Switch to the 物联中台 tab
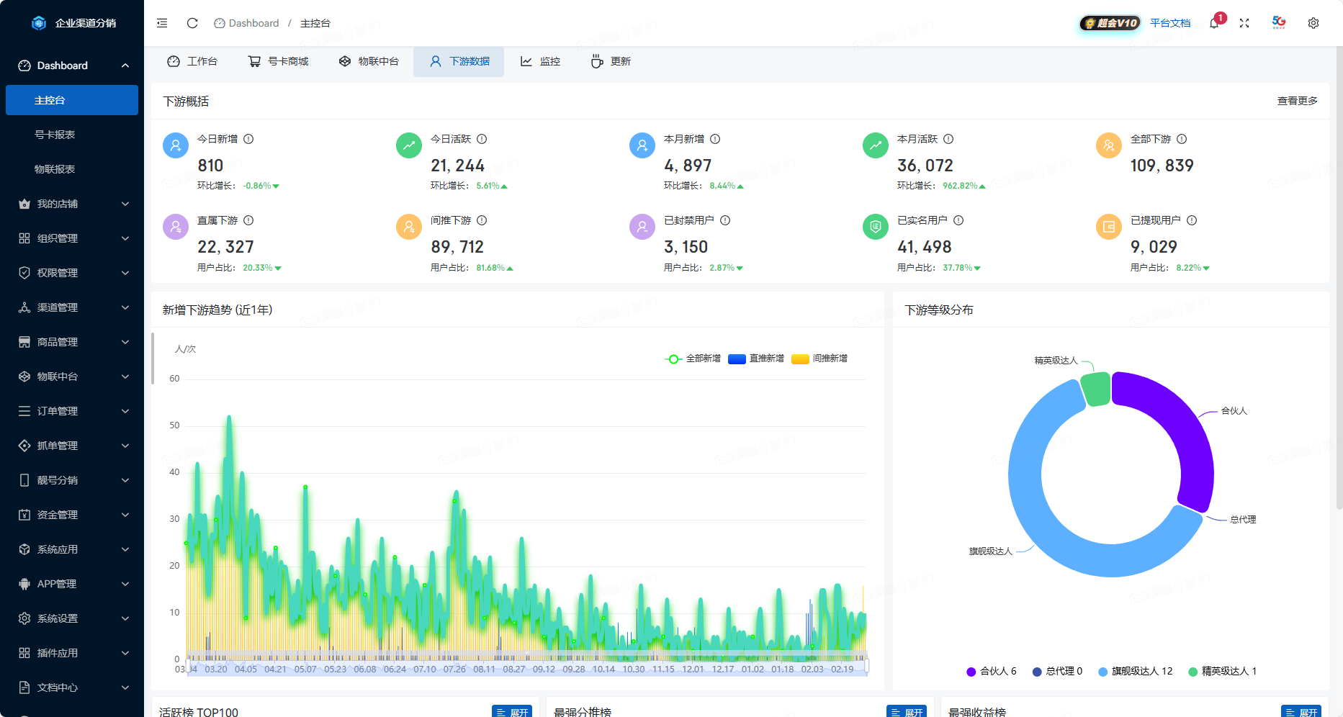The height and width of the screenshot is (717, 1343). pos(369,61)
